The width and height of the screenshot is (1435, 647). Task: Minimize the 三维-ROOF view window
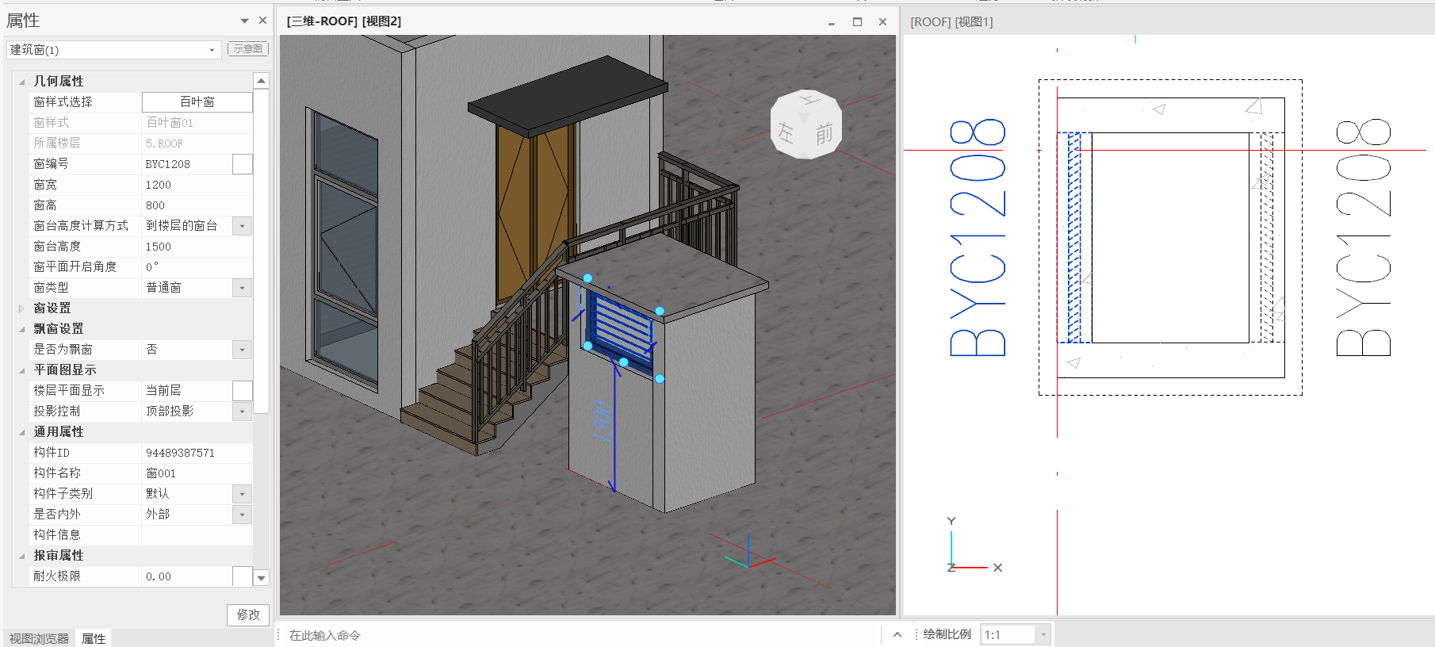coord(831,22)
